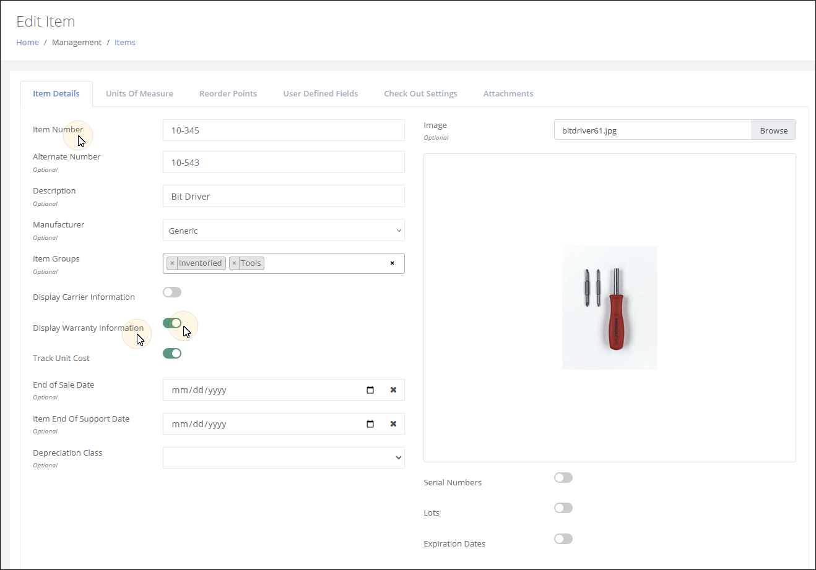Turn off Track Unit Cost switch
Viewport: 816px width, 570px height.
172,354
